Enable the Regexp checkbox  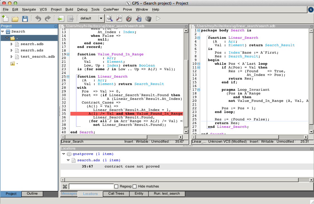tap(116, 186)
